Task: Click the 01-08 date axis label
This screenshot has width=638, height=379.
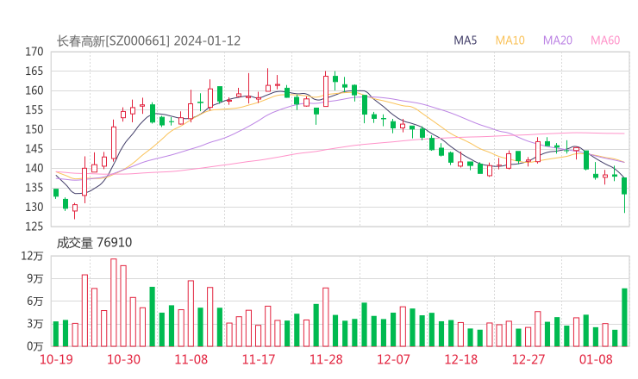Action: point(596,359)
